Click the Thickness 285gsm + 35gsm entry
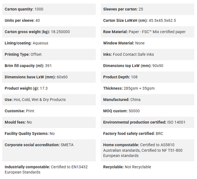 point(147,88)
